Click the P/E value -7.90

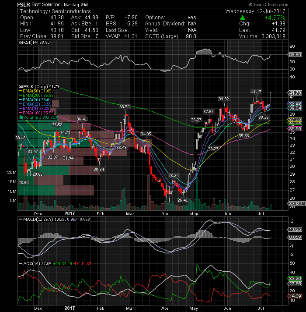click(131, 18)
